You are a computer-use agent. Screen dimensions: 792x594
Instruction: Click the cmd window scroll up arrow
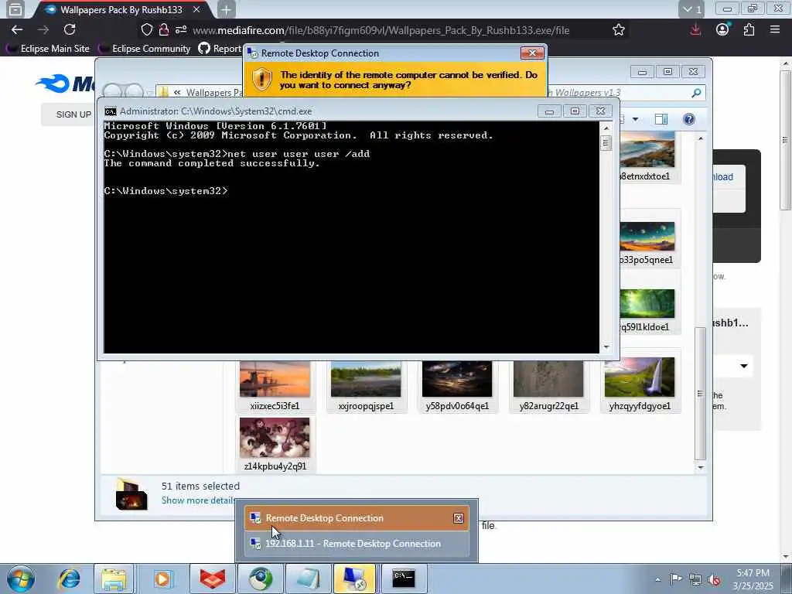point(606,128)
